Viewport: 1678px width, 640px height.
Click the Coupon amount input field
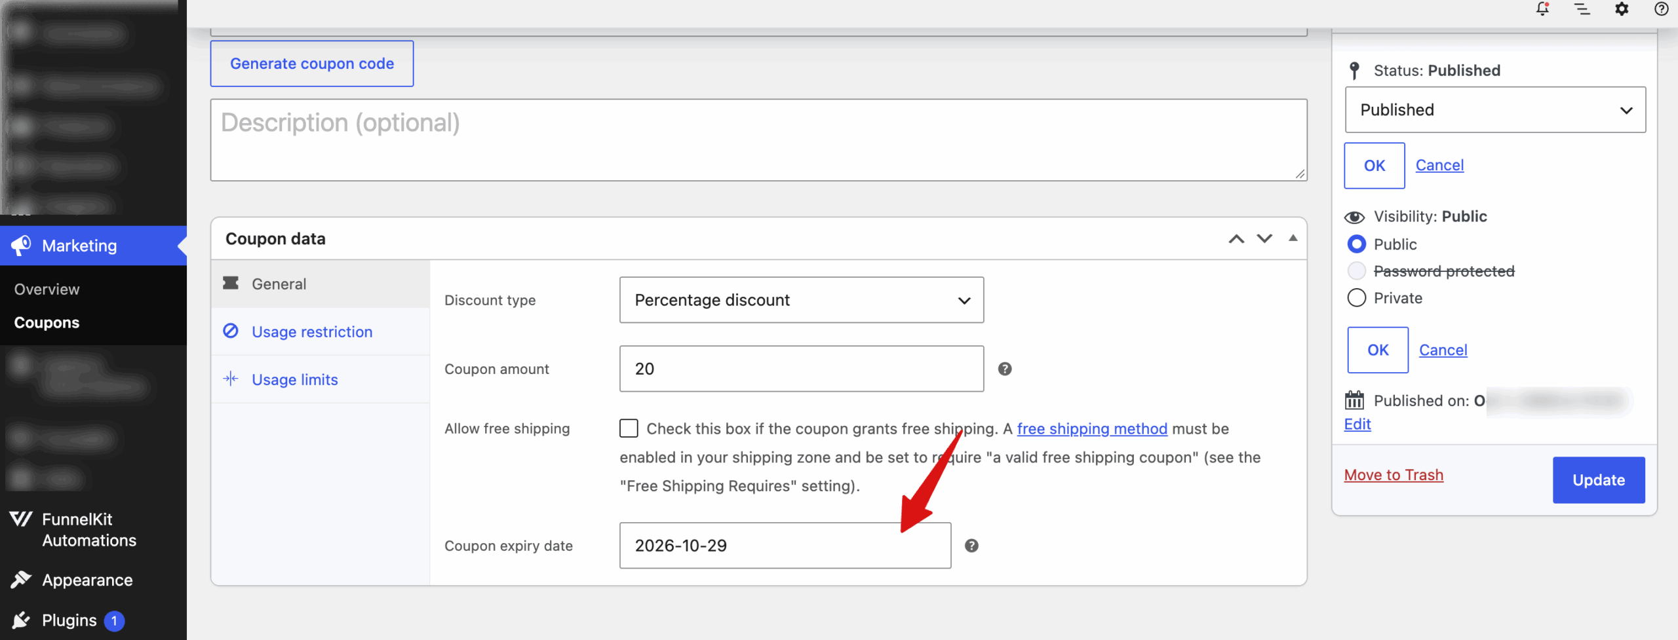[802, 369]
